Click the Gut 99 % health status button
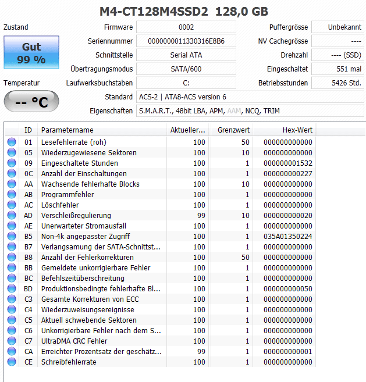The height and width of the screenshot is (382, 366). click(x=31, y=52)
